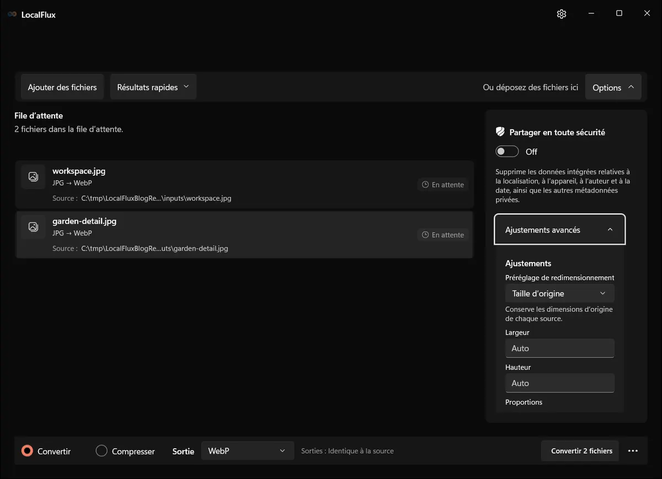Click the Largeur input field
The image size is (662, 479).
click(559, 348)
